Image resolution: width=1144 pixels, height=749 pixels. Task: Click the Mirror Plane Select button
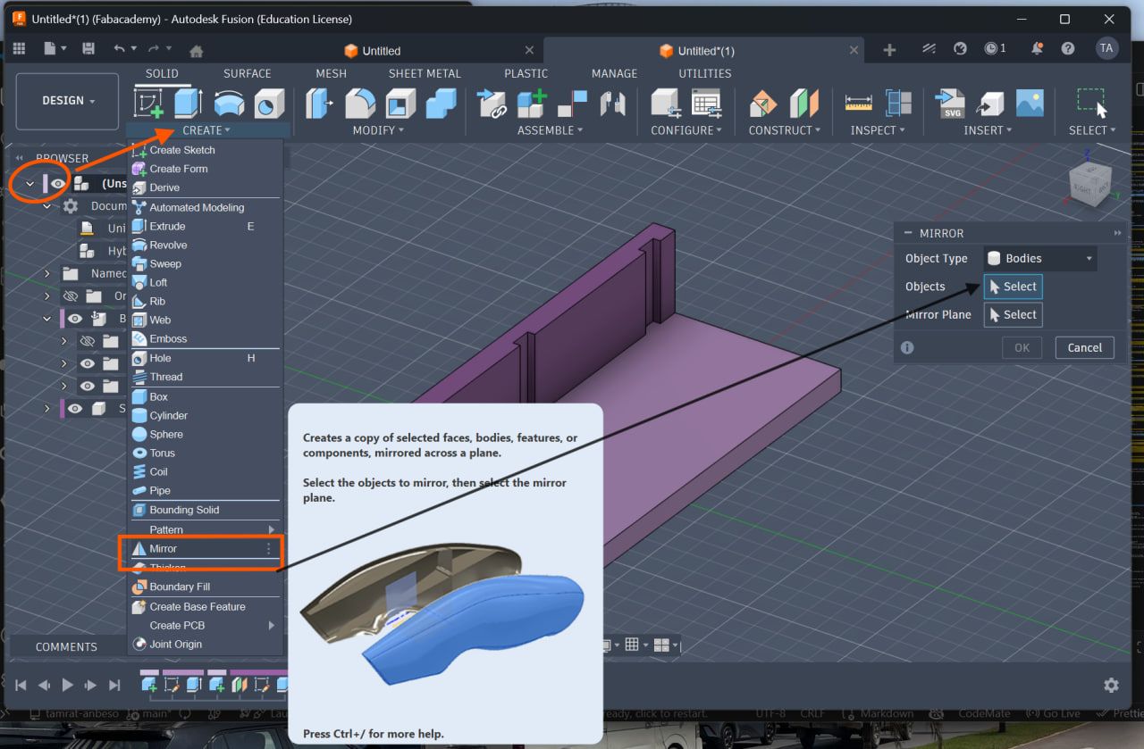(1014, 314)
